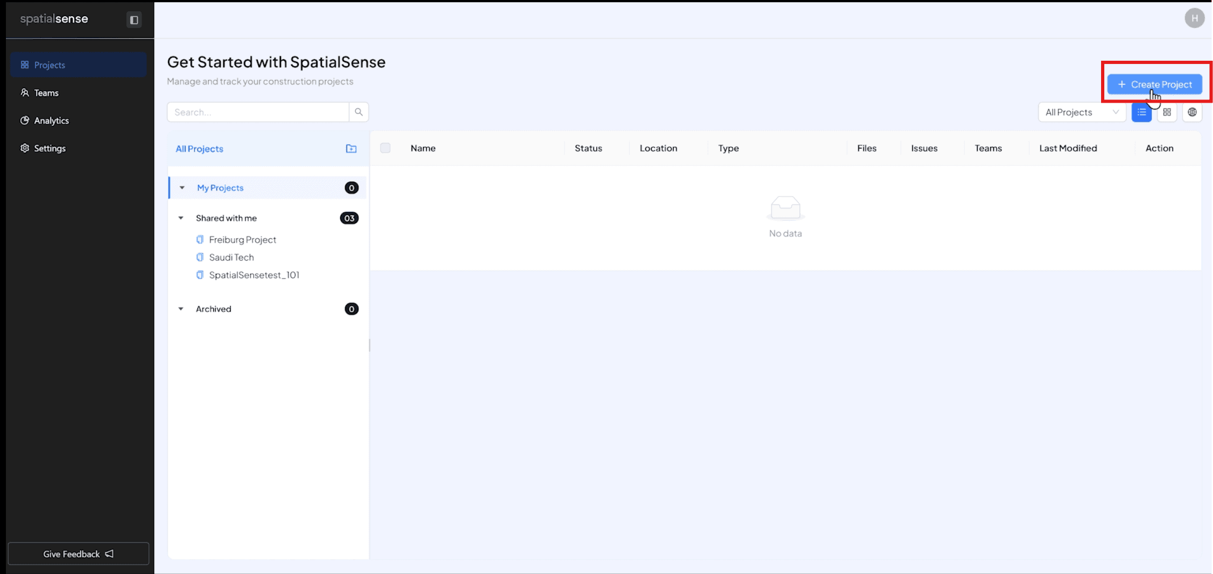Collapse the My Projects tree node
Screen dimensions: 1213x574
coord(182,188)
